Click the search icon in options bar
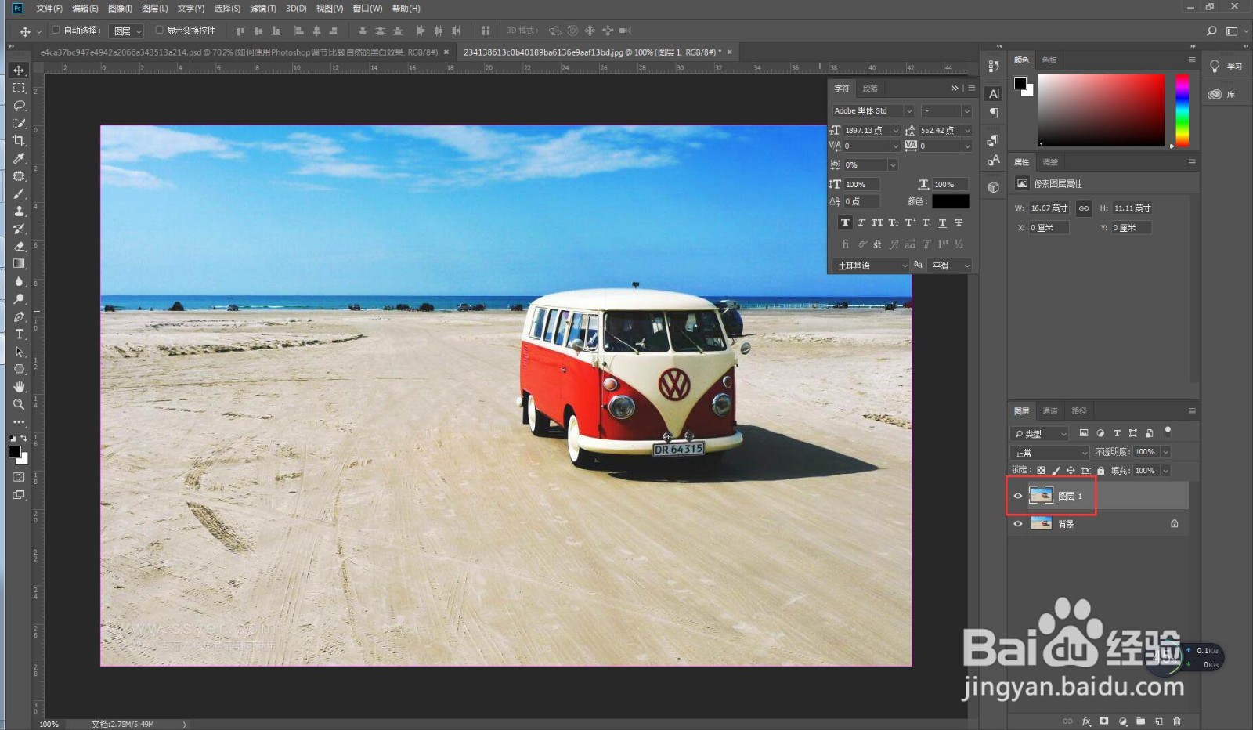 1211,31
